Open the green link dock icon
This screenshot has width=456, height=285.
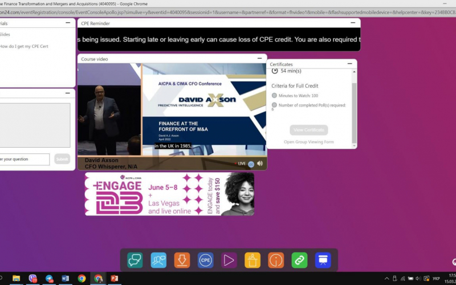(x=300, y=260)
